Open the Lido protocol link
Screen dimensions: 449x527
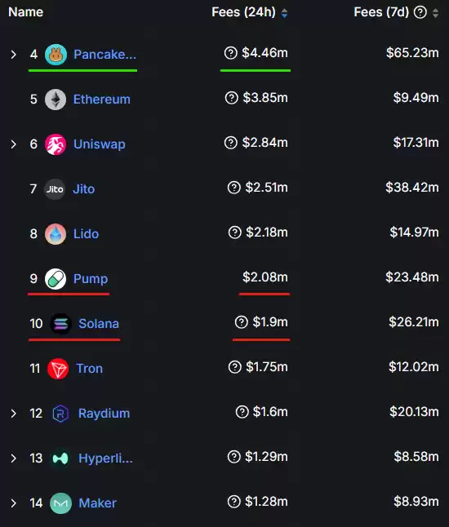pyautogui.click(x=86, y=234)
